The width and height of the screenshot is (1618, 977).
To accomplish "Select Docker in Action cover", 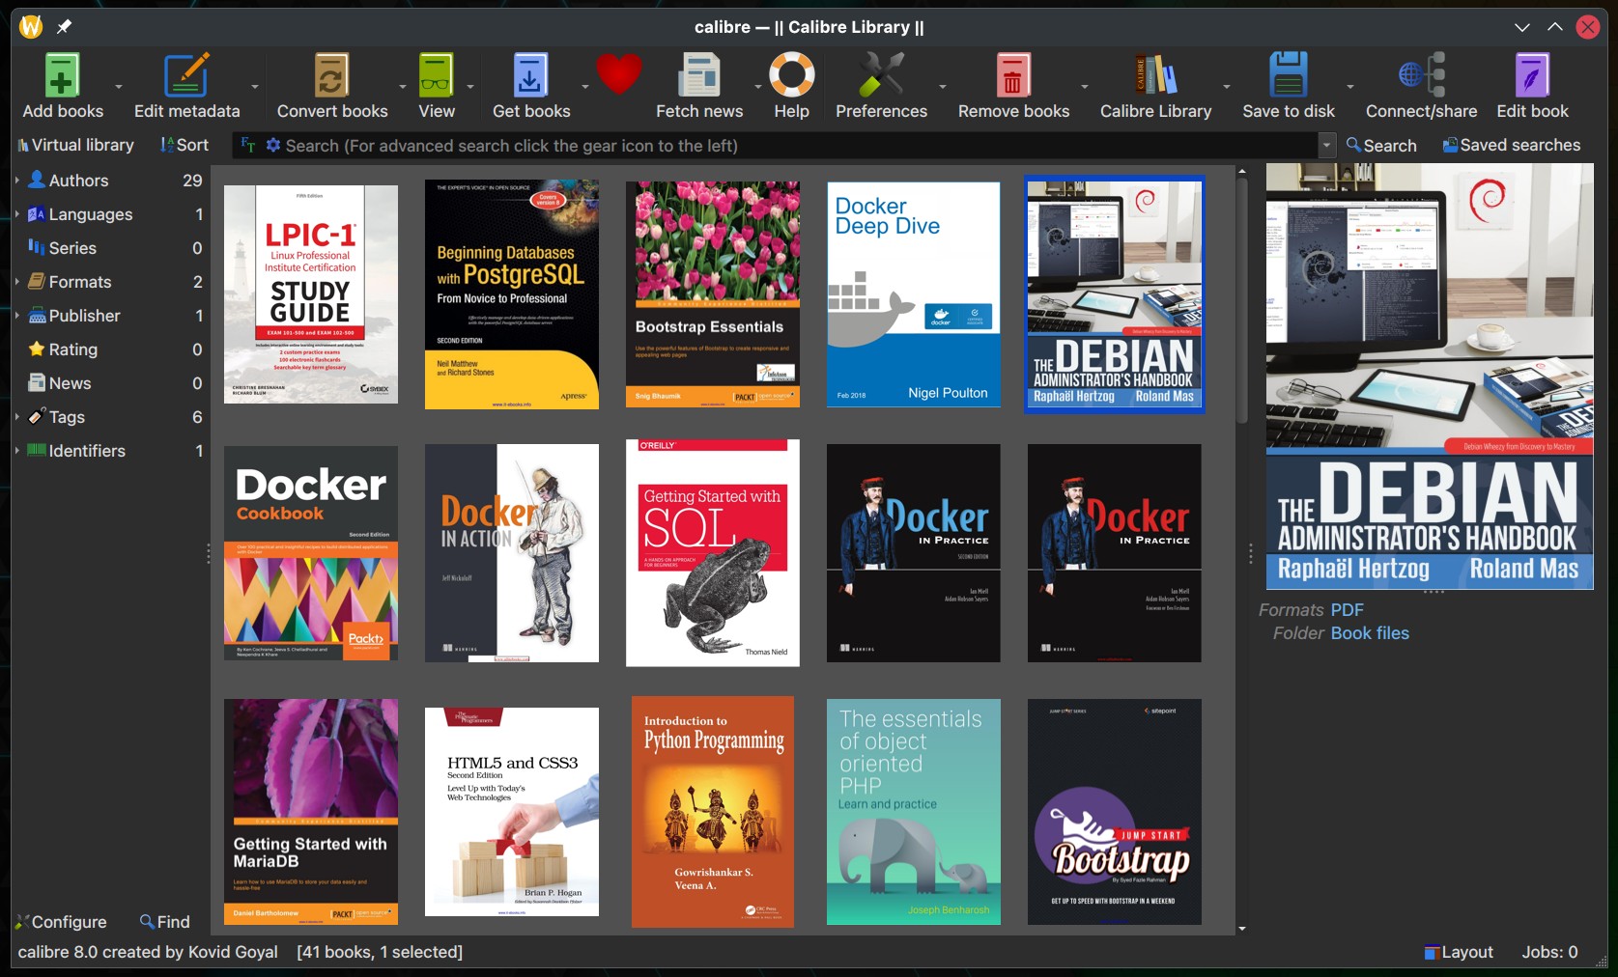I will click(x=512, y=553).
